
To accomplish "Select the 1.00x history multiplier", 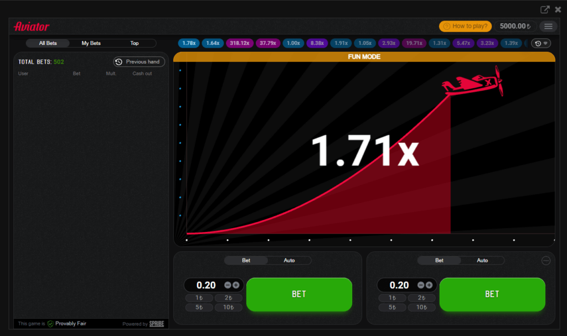I will click(x=293, y=43).
